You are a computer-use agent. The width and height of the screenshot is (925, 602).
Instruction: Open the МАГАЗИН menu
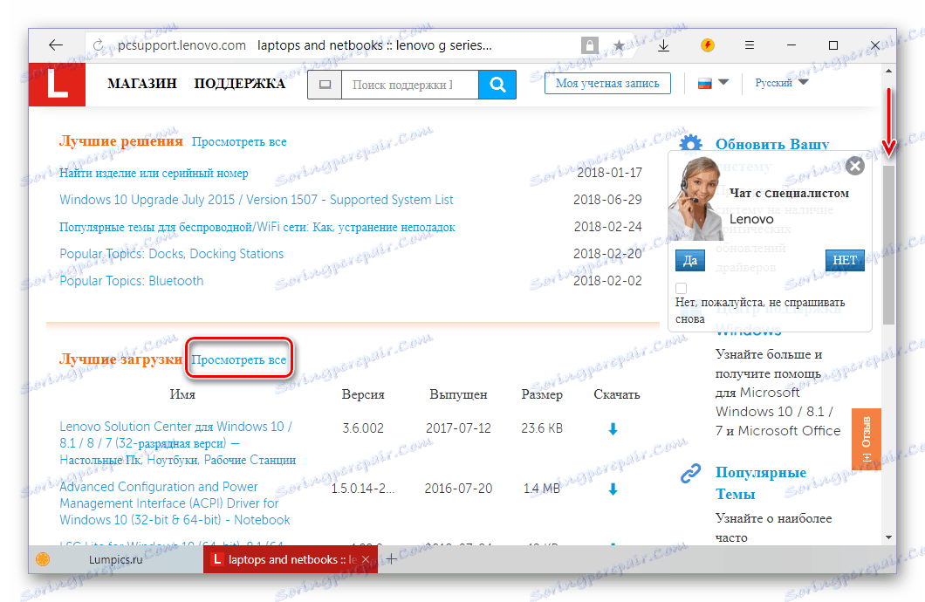142,84
